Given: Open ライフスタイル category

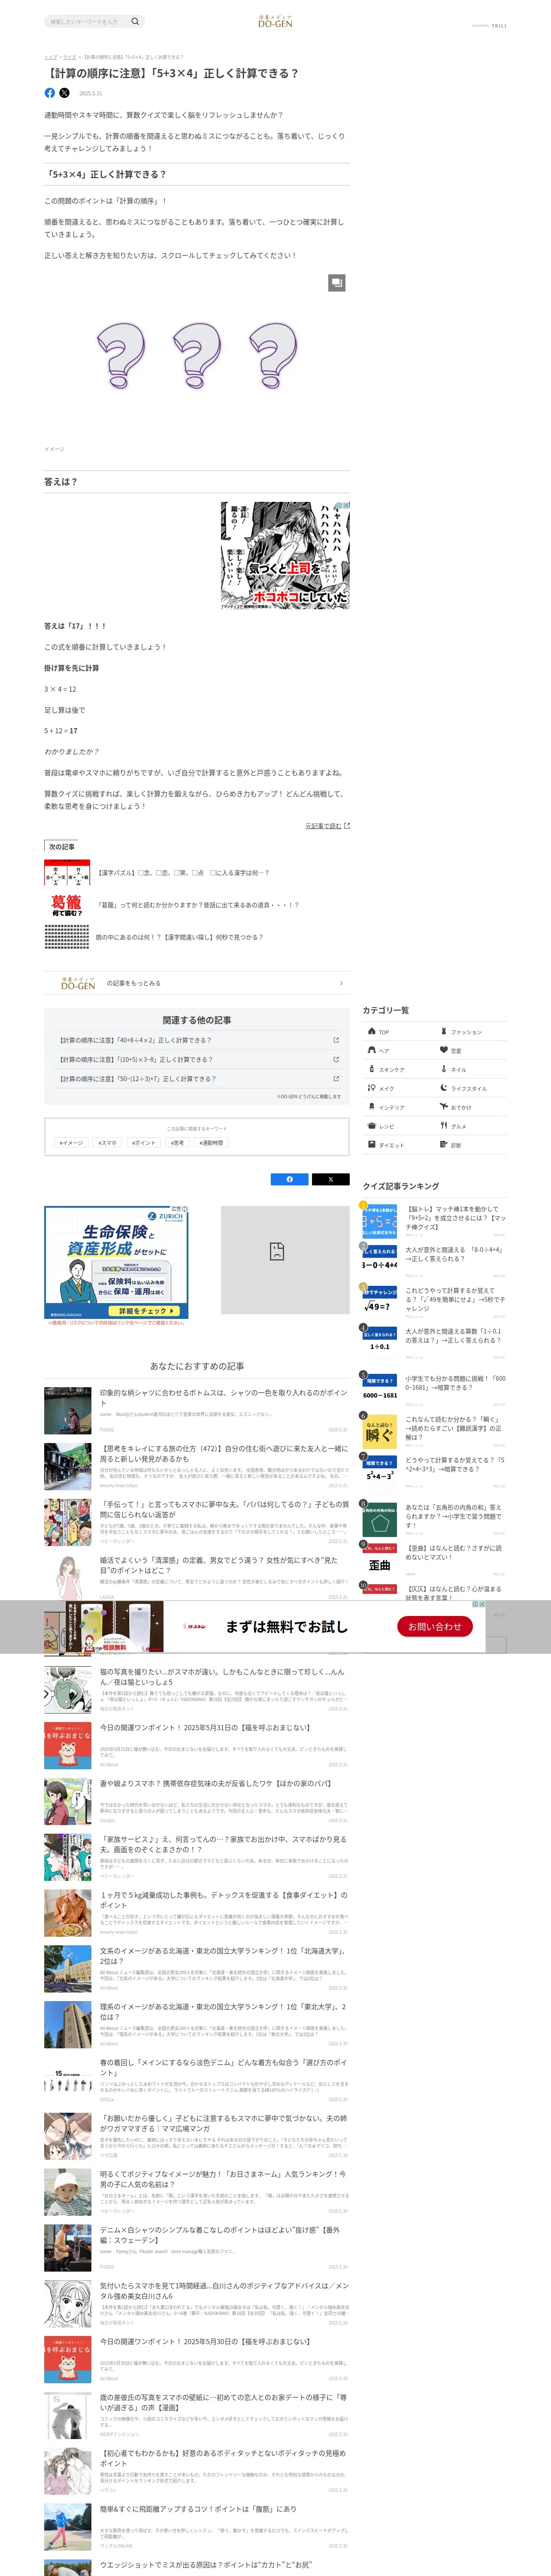Looking at the screenshot, I should (x=471, y=1088).
